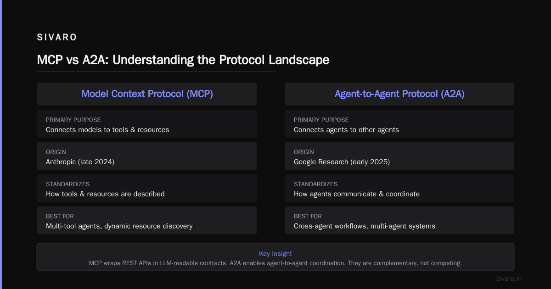Open A2A Standardizes card
Viewport: 551px width, 289px height.
click(399, 188)
